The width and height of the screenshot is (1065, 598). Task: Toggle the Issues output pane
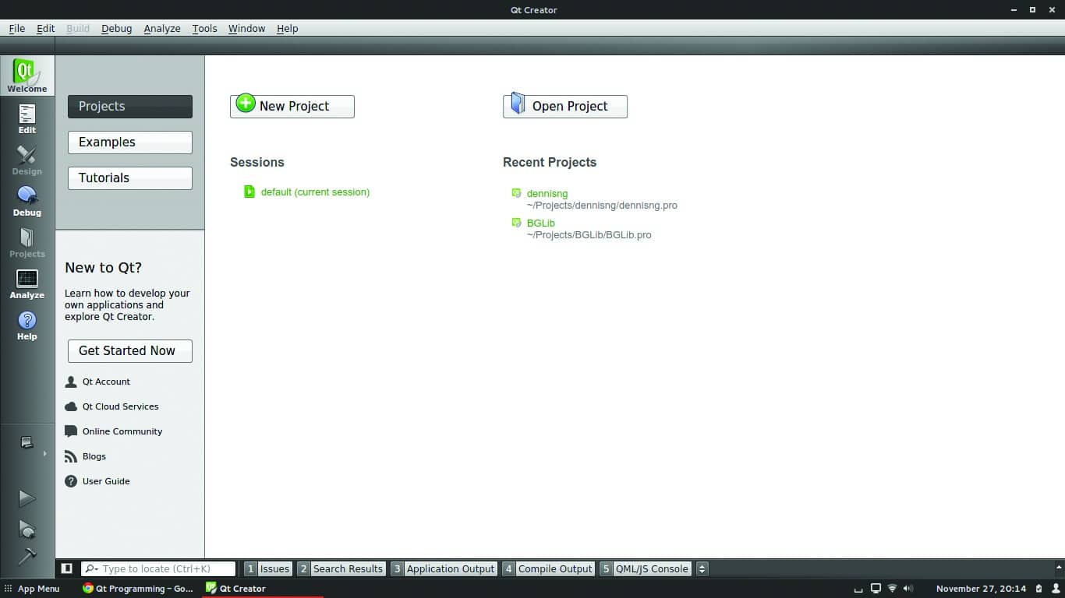[267, 568]
